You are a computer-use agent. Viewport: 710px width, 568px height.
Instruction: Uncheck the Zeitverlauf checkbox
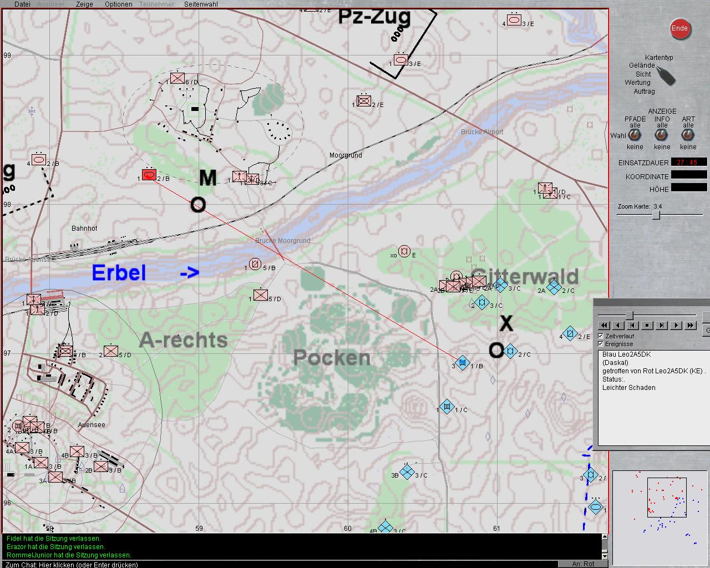(601, 336)
